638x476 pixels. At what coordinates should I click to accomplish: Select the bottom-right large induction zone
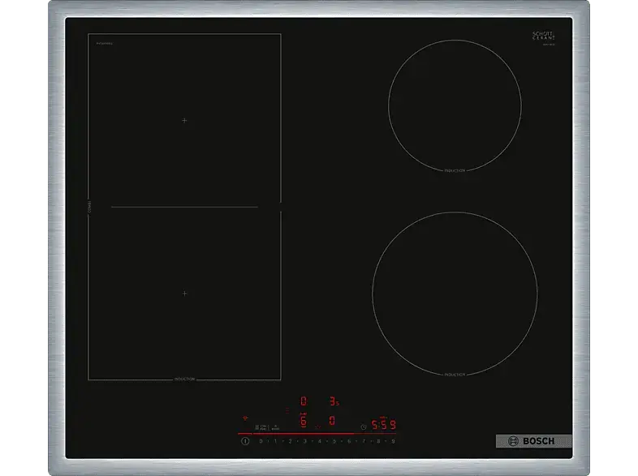(455, 294)
